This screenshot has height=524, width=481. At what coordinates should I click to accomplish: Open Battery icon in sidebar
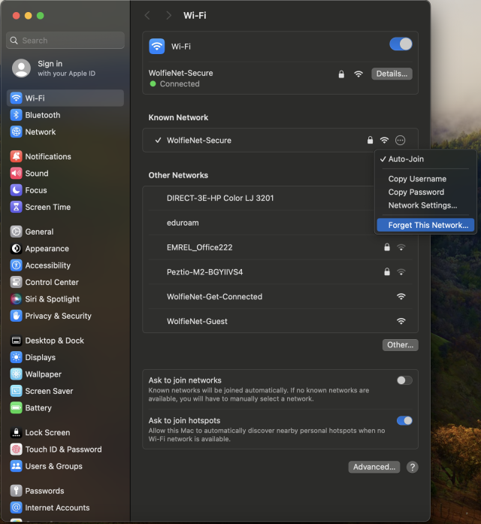coord(16,407)
